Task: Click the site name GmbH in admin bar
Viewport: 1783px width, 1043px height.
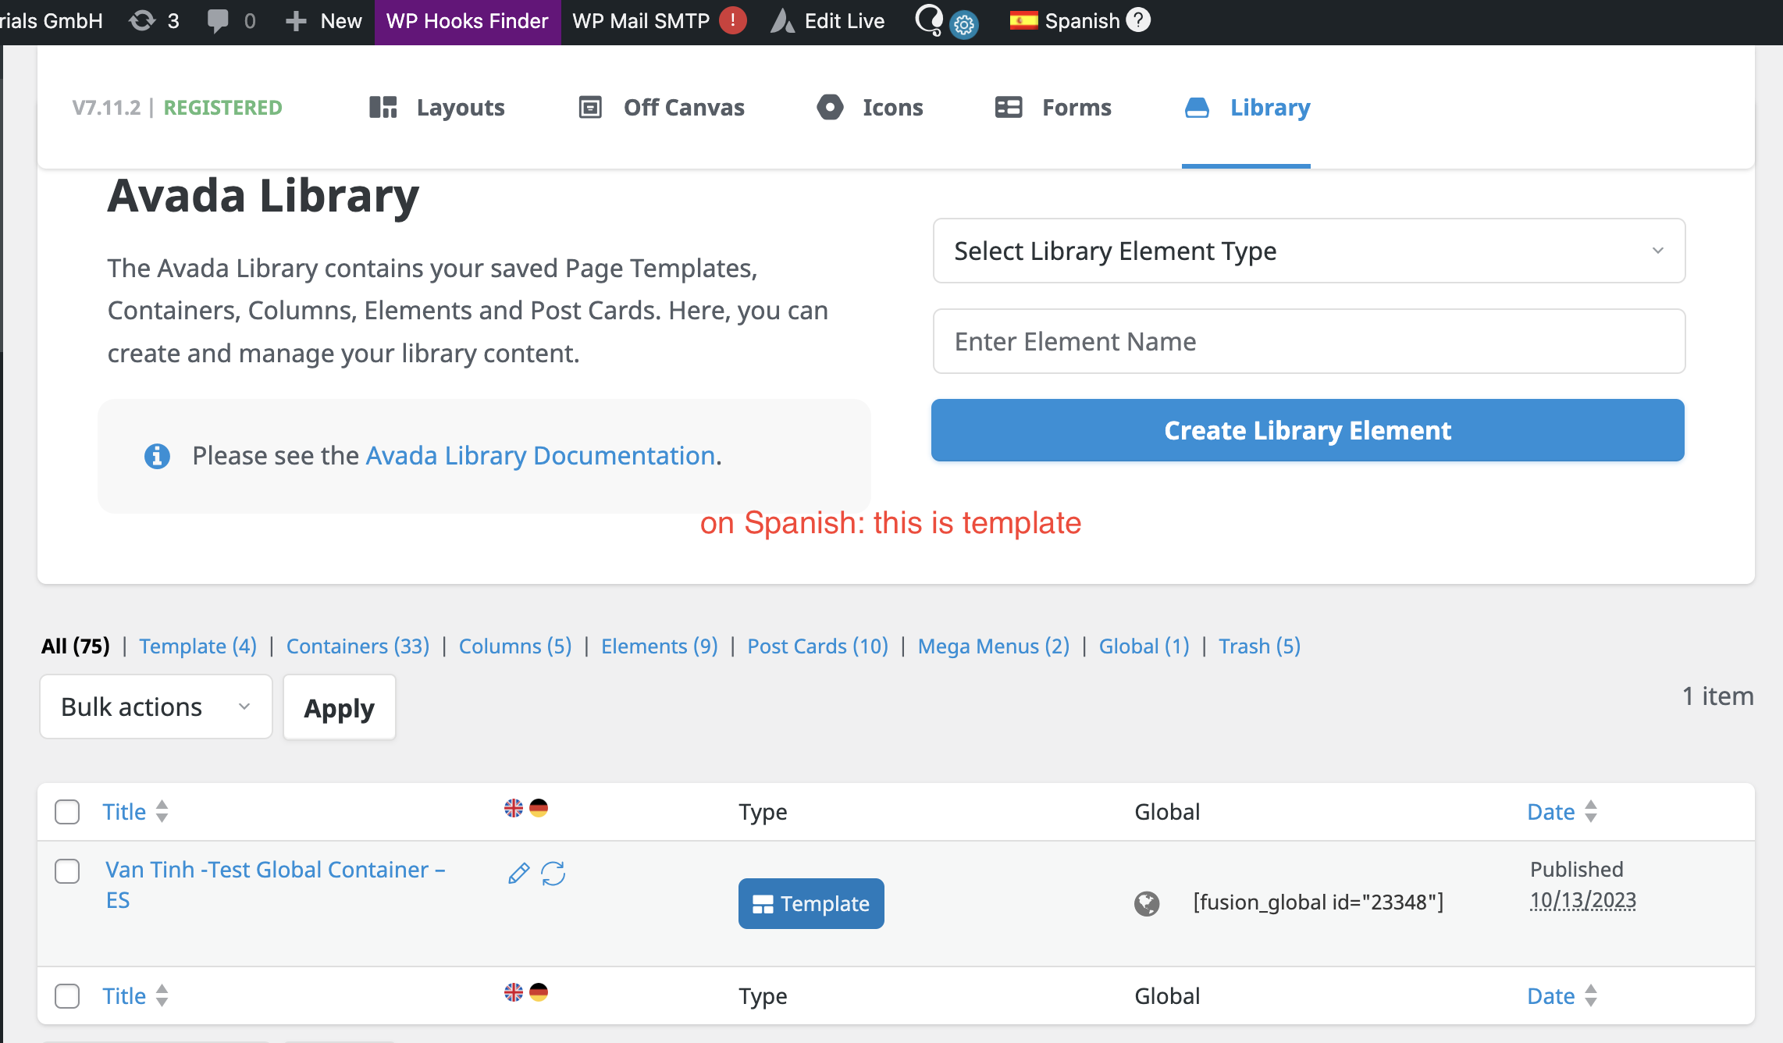Action: tap(52, 21)
